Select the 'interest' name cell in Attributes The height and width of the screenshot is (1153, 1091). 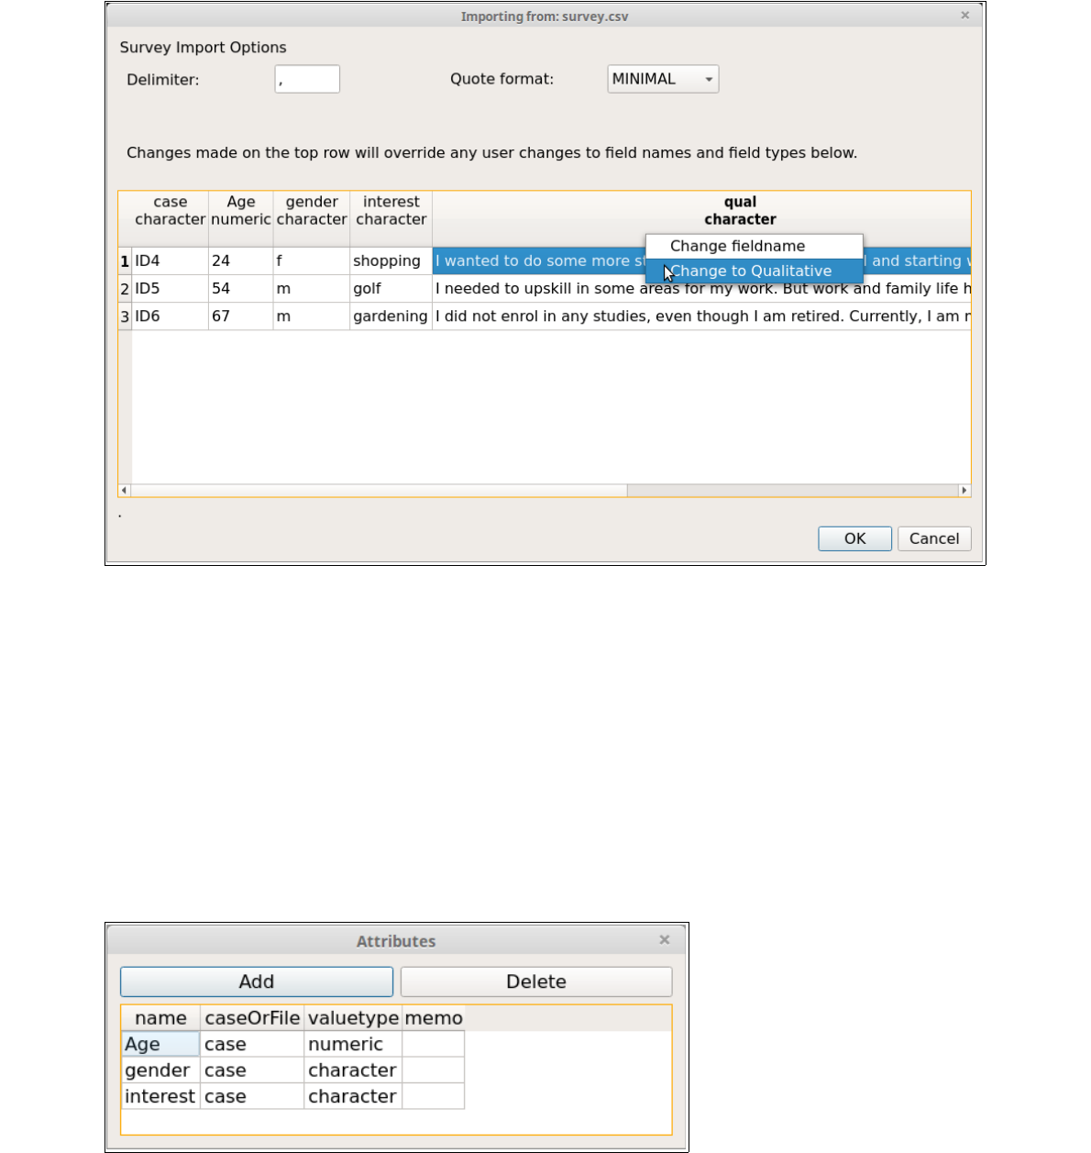(160, 1096)
